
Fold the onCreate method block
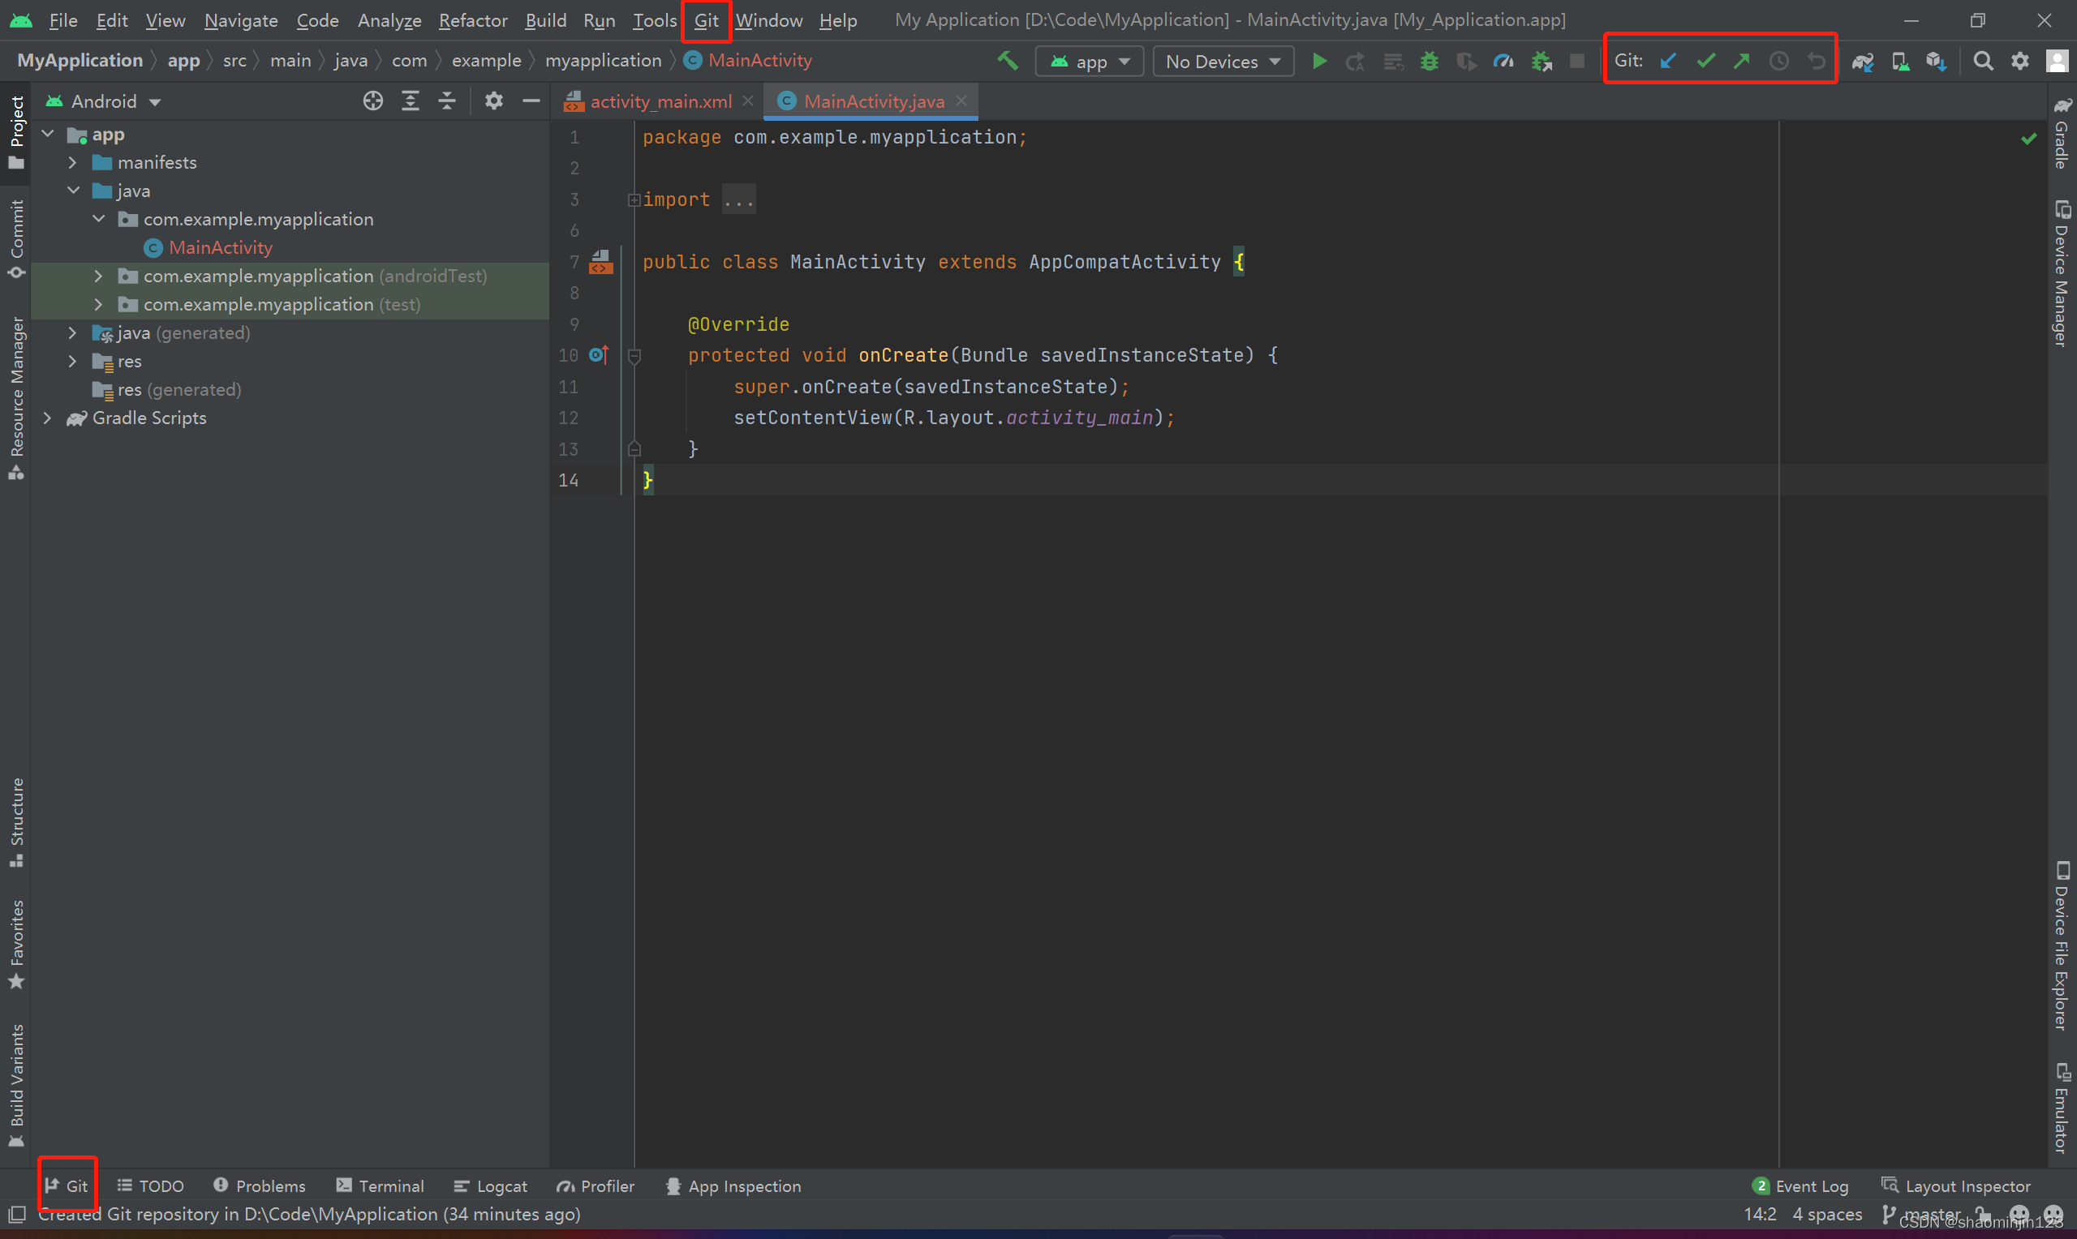click(634, 356)
